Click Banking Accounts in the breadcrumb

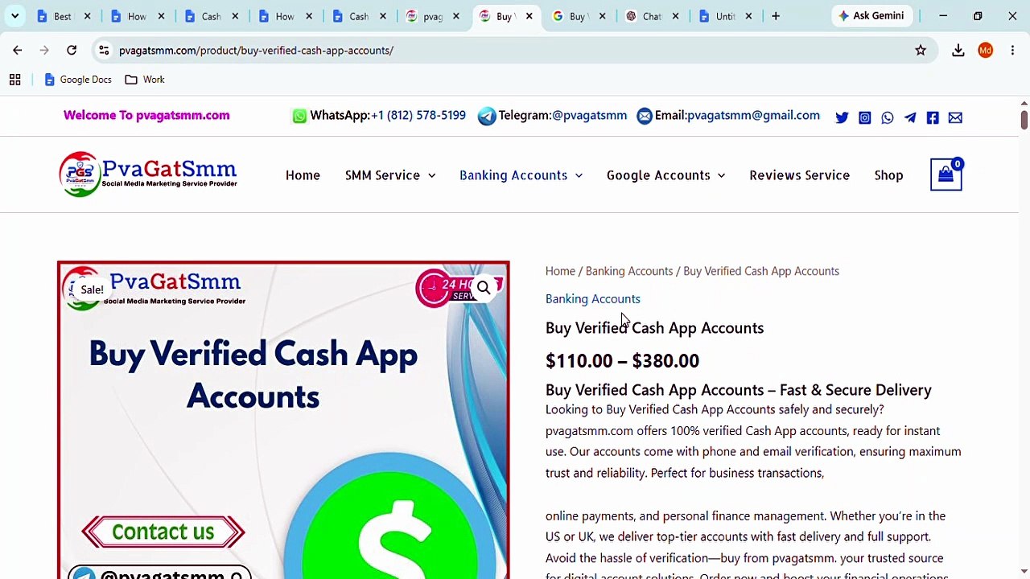tap(629, 271)
